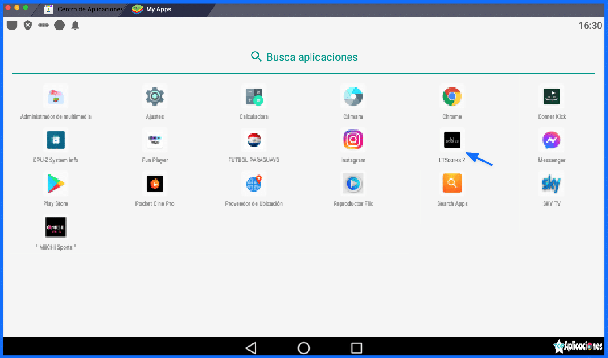Launch the SKY TV app
Image resolution: width=608 pixels, height=358 pixels.
click(x=551, y=183)
